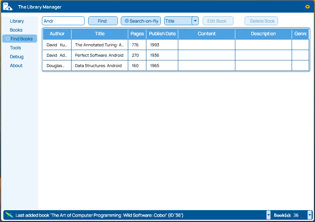The height and width of the screenshot is (222, 315).
Task: Click the Delete Book button
Action: point(261,21)
